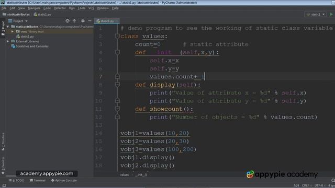Click fold end marker on line 10

click(117, 101)
